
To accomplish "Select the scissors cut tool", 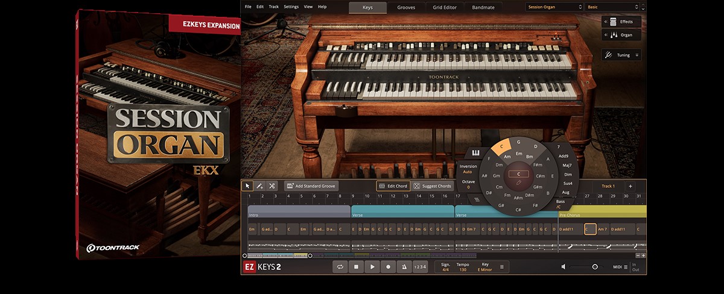I will click(272, 186).
